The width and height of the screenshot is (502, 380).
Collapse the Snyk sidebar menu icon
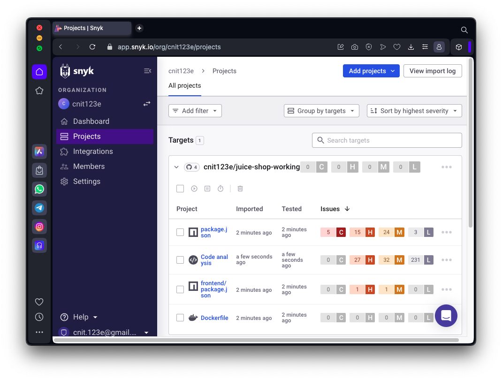pos(147,71)
